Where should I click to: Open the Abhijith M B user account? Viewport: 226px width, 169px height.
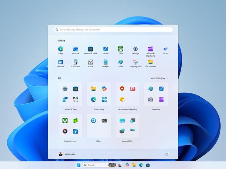click(x=67, y=154)
